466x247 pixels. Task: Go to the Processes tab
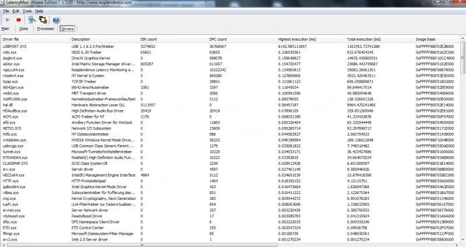coord(45,28)
